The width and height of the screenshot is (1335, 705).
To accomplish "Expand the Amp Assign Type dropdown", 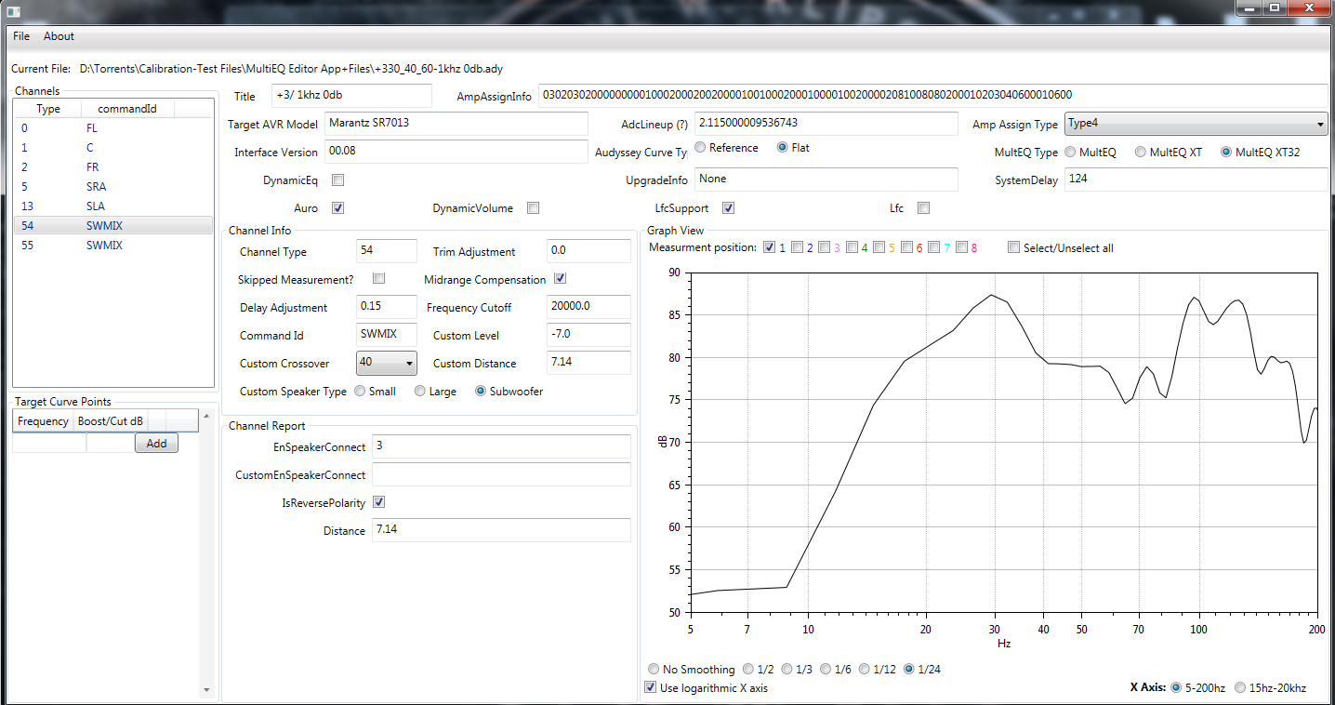I will tap(1196, 124).
